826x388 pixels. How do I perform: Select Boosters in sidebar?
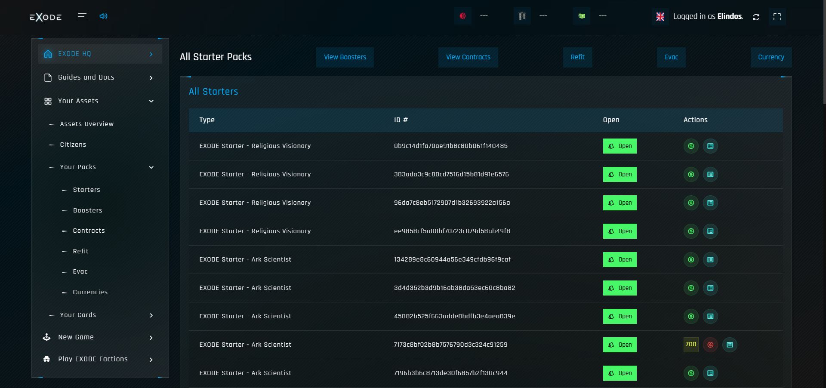88,210
